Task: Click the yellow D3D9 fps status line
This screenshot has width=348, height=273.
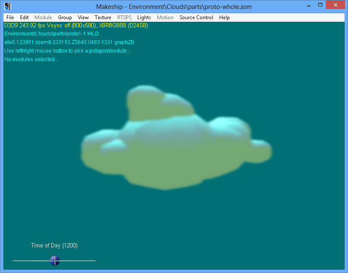Action: coord(76,25)
